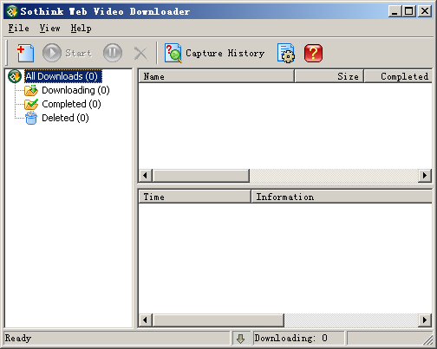This screenshot has width=437, height=349.
Task: Click the Completed column header
Action: coord(398,76)
